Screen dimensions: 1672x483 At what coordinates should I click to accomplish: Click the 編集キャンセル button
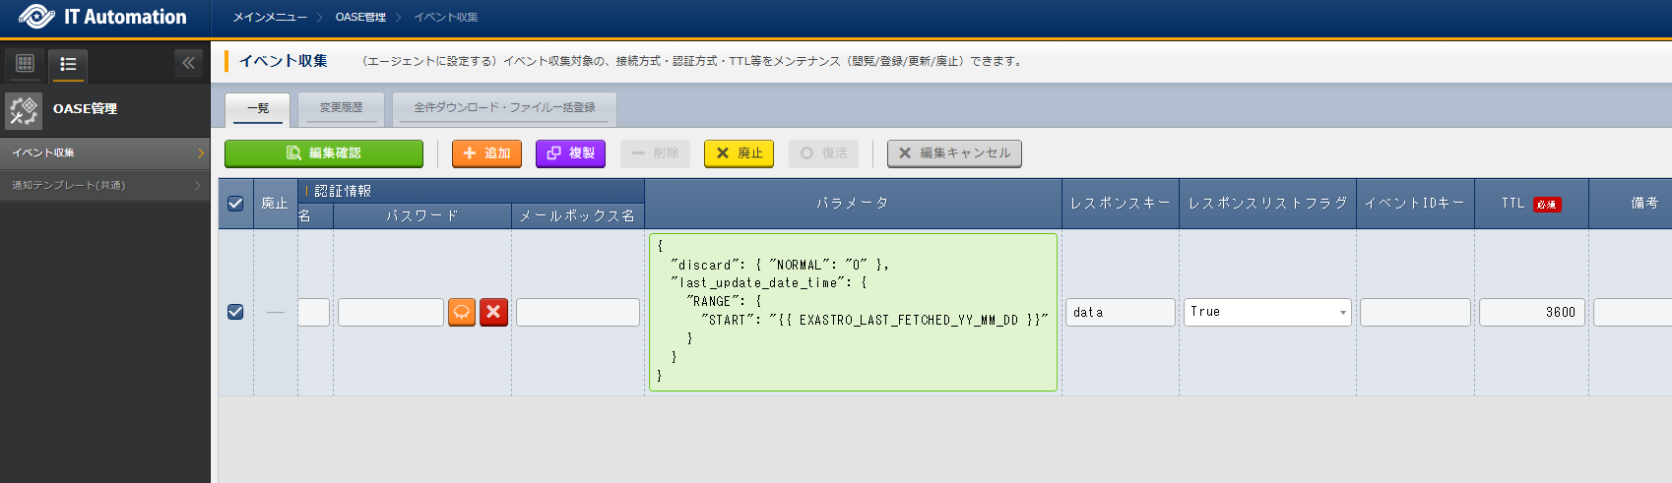[953, 153]
